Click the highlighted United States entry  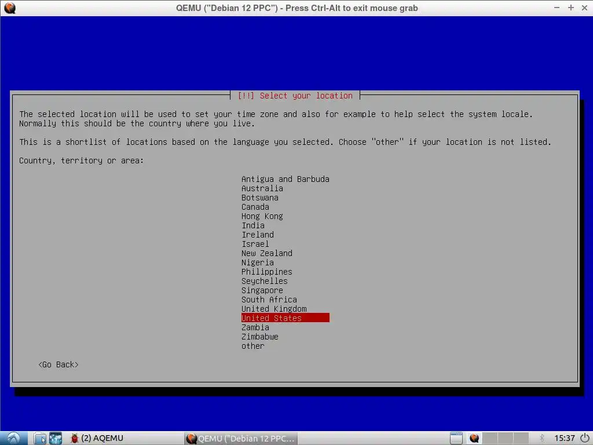285,318
